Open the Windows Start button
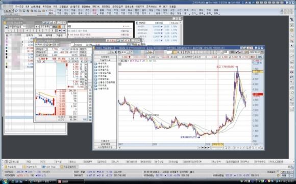The image size is (296, 184). tap(5, 181)
